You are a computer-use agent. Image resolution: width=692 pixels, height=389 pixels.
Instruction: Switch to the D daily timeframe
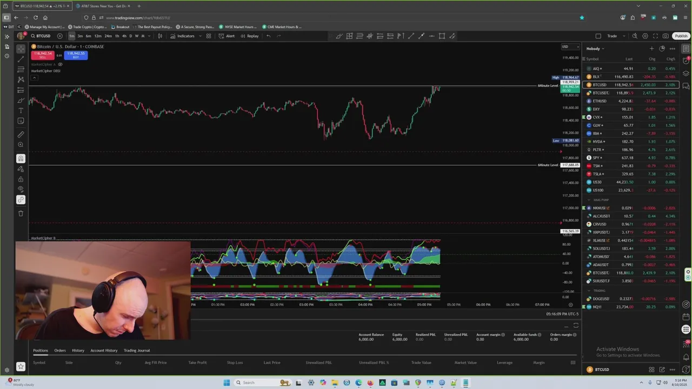point(130,36)
